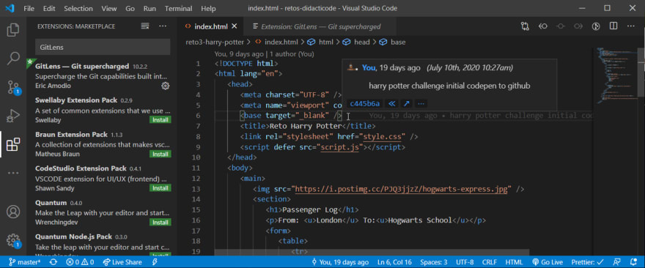Open the Terminal menu

(x=178, y=8)
